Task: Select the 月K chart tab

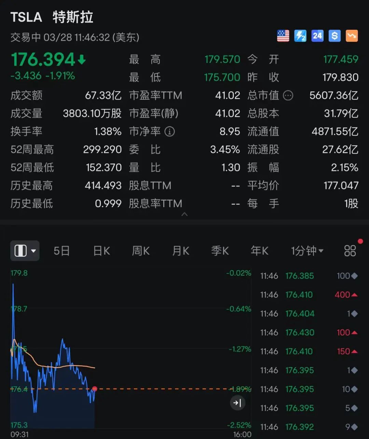Action: 181,251
